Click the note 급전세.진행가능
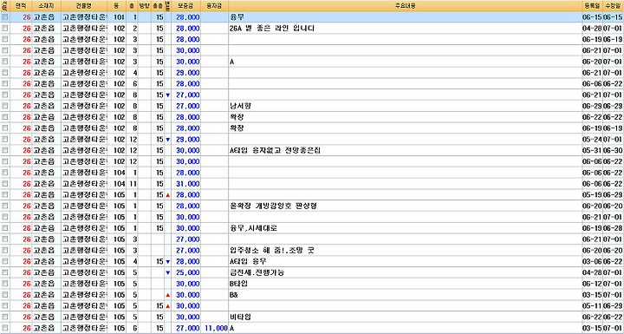 tap(257, 273)
